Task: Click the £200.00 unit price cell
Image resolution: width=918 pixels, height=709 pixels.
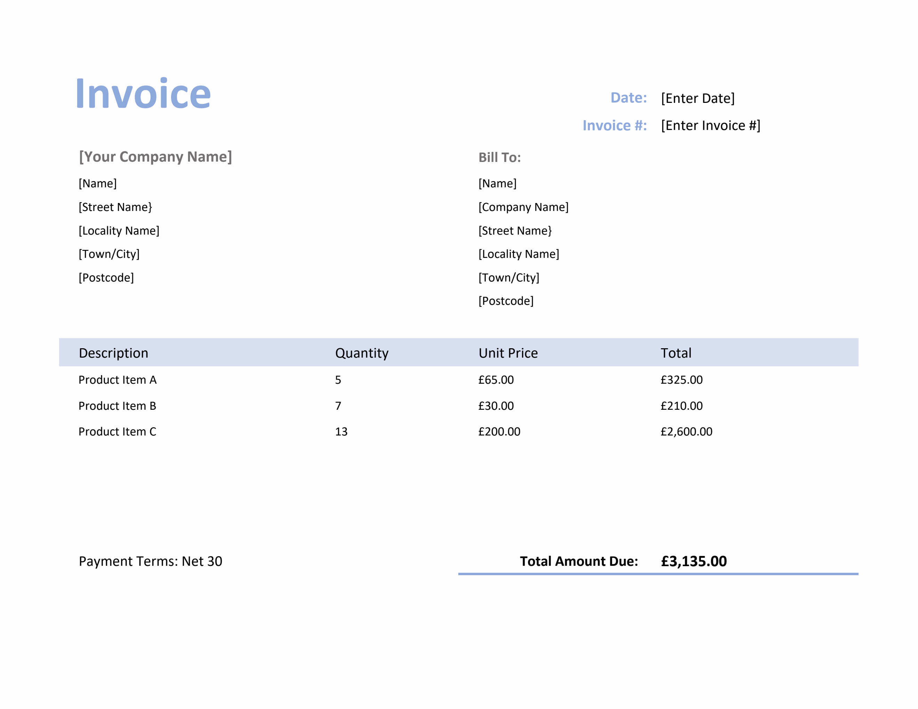Action: tap(499, 432)
